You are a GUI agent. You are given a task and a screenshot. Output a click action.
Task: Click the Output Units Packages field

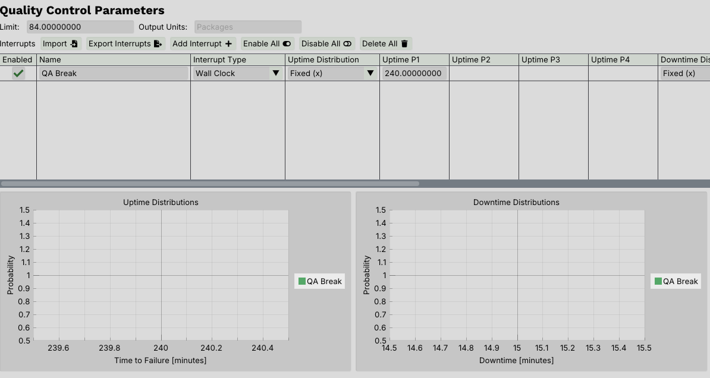(x=247, y=27)
